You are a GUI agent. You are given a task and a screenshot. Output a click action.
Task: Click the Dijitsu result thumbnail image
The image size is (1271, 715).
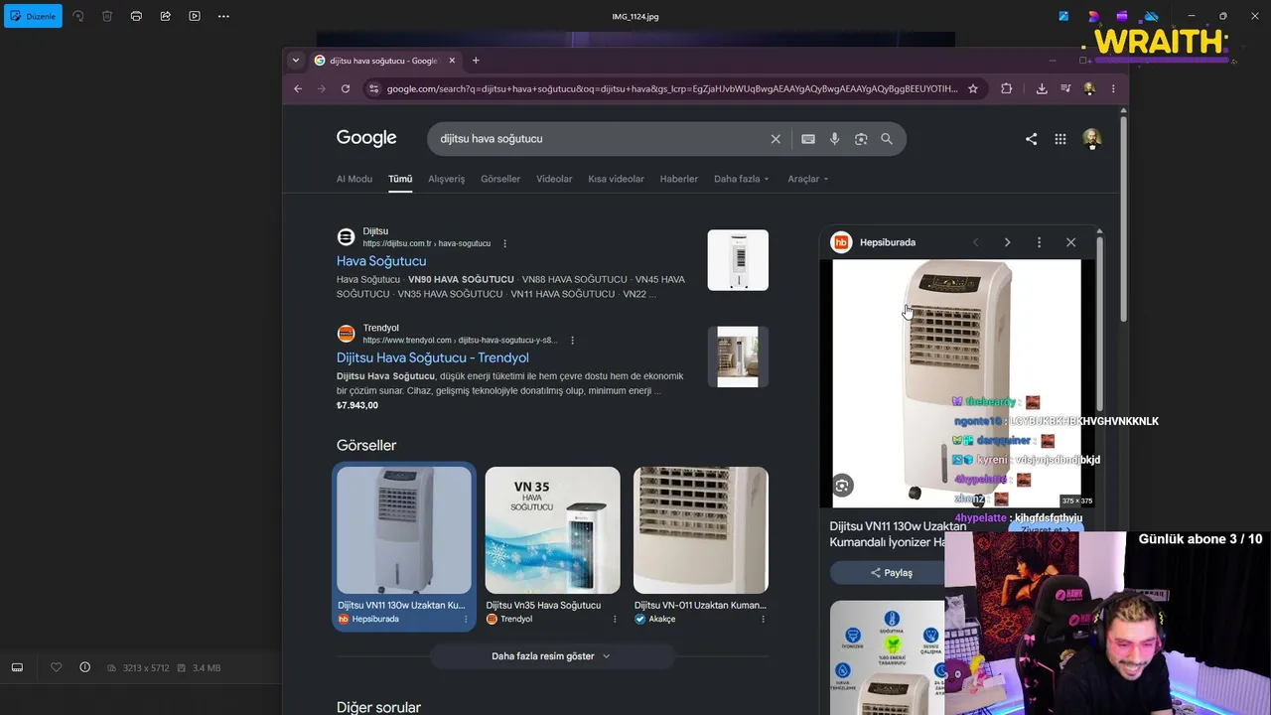(738, 260)
